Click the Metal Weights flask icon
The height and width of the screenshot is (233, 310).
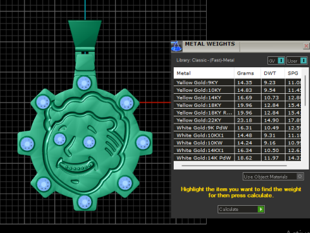pos(176,46)
